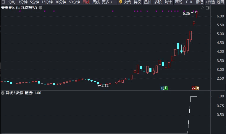Open F10 company information
226x134 pixels.
[x=189, y=2]
